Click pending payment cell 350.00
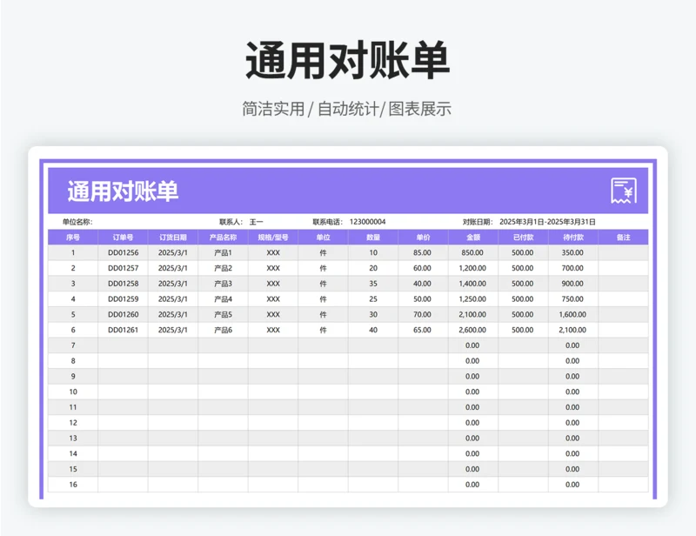 click(572, 252)
